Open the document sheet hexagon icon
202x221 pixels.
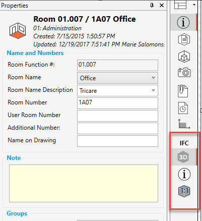point(184,39)
